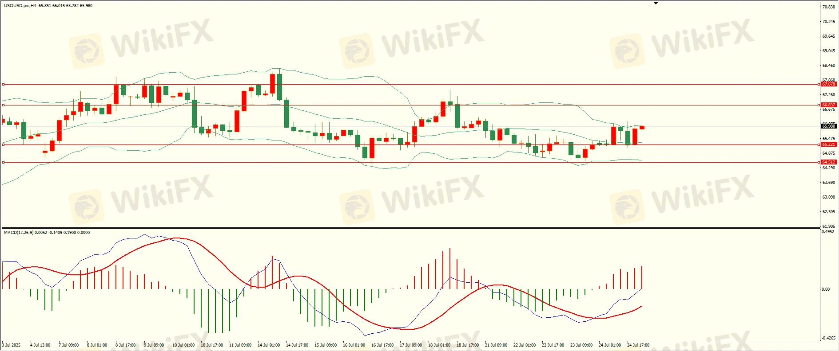
Task: Click the 11 Jul 09:00 time label
Action: tap(240, 345)
